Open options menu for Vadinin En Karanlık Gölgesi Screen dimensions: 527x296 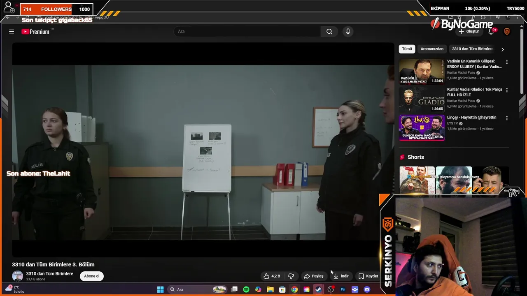[x=507, y=62]
